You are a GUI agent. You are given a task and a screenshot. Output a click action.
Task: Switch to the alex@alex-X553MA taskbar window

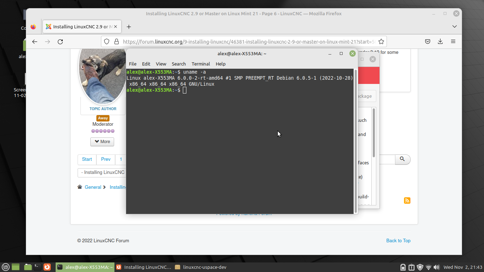point(85,267)
